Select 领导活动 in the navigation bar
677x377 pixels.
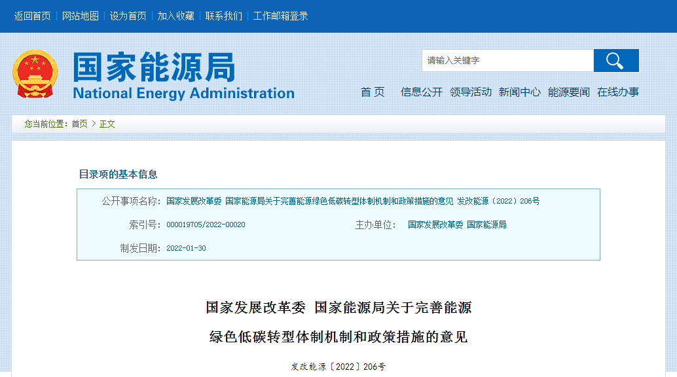(469, 92)
